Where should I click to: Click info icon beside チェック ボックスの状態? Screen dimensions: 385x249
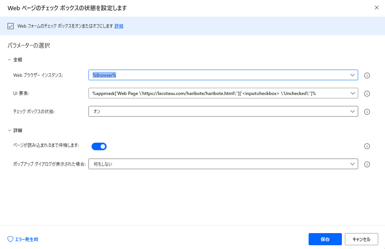click(x=367, y=112)
